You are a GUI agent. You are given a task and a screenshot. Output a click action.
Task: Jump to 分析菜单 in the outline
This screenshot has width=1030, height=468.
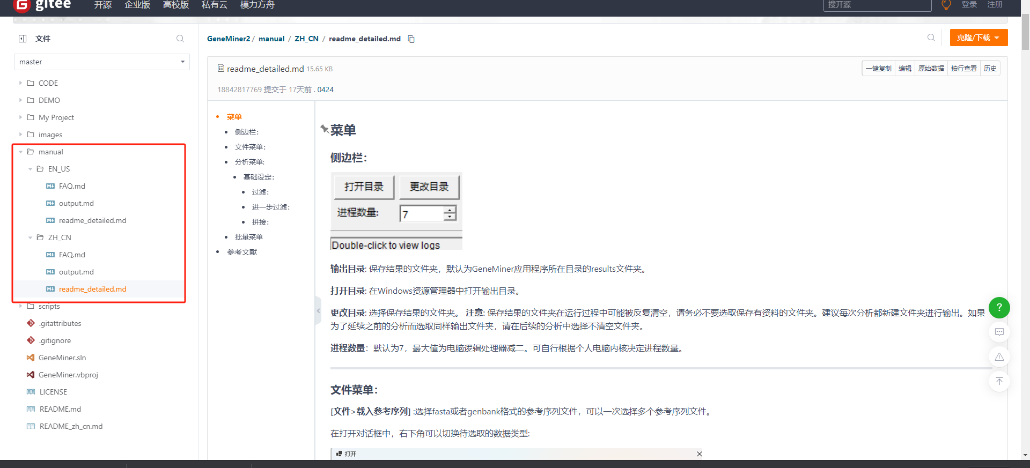click(x=249, y=162)
